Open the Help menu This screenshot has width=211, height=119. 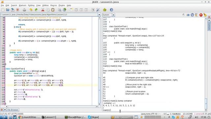click(x=69, y=5)
